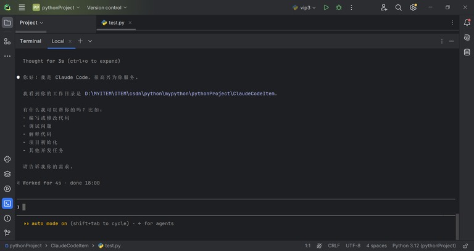474x251 pixels.
Task: Expand the pythonProject dropdown
Action: pos(57,7)
